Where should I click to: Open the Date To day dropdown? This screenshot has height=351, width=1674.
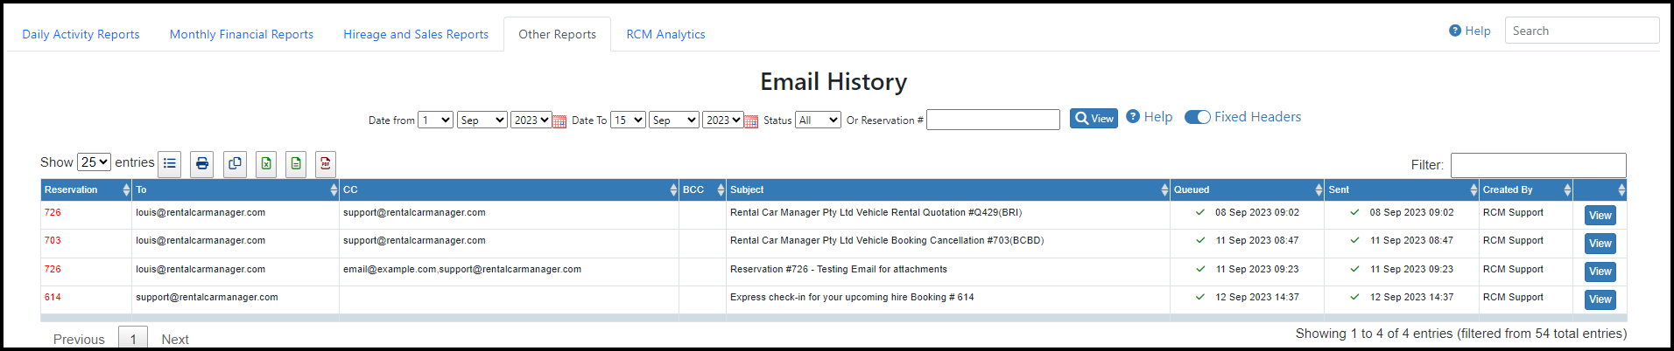point(628,120)
